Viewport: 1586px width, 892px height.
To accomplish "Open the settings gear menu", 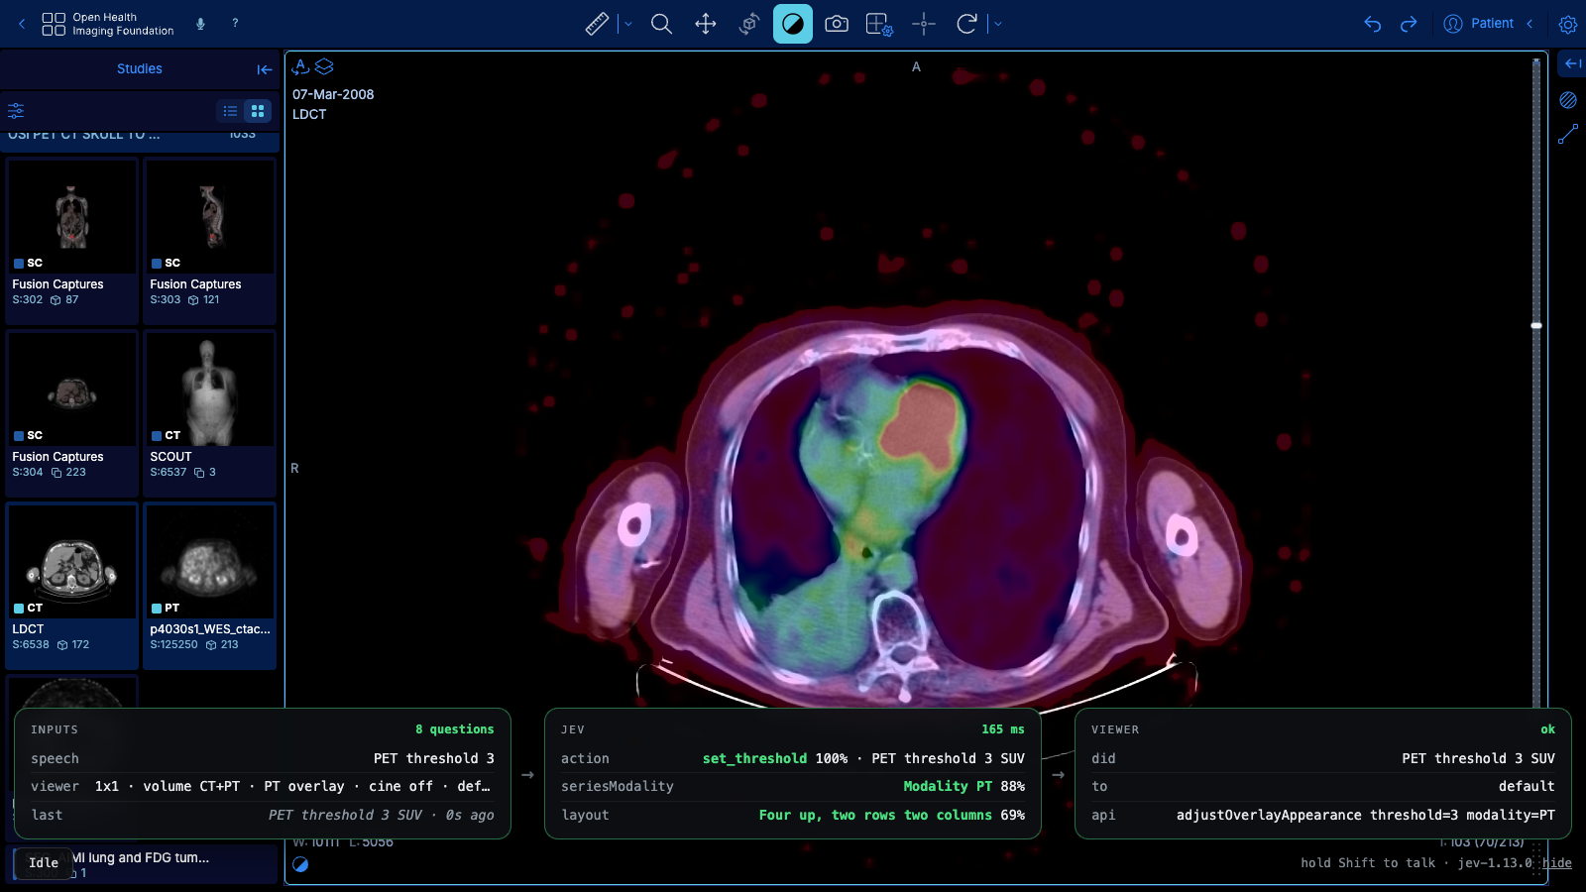I will click(1568, 24).
